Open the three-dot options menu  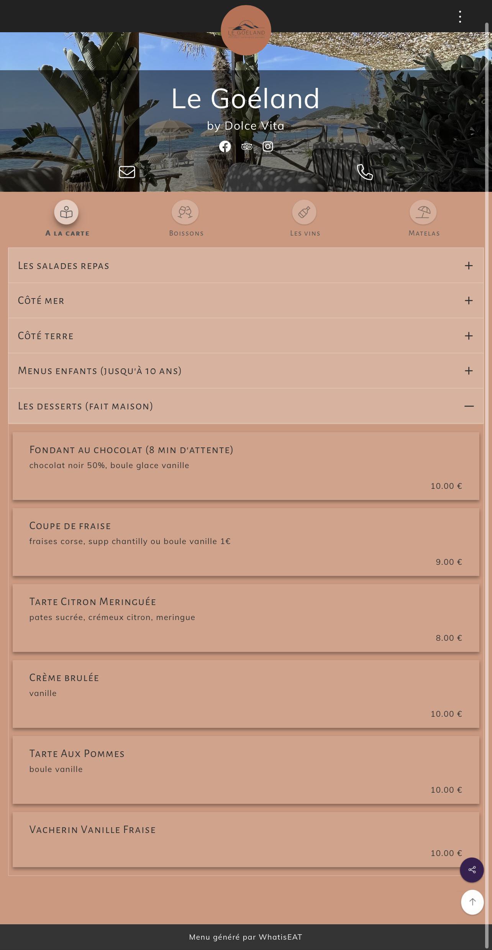click(460, 16)
